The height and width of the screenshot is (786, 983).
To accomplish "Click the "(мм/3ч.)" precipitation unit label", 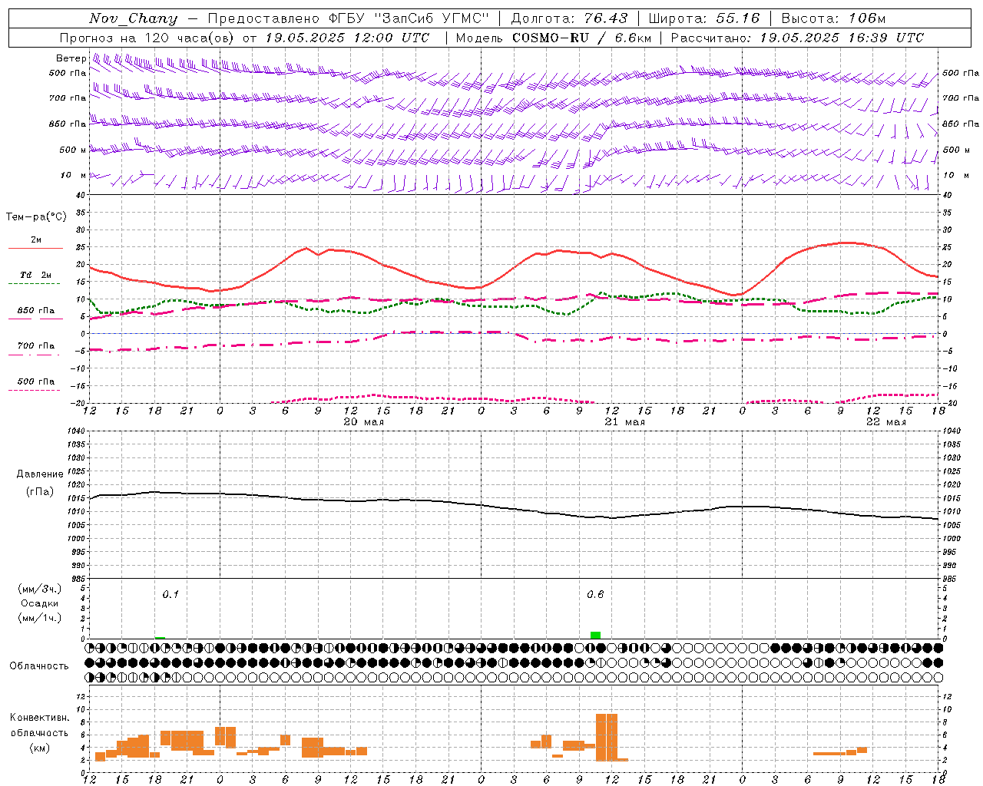I will point(40,589).
